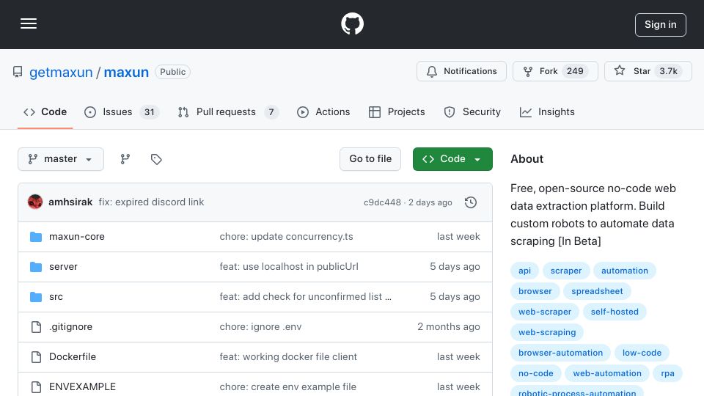Open commit hash c9dc448
Viewport: 704px width, 396px height.
pos(382,202)
